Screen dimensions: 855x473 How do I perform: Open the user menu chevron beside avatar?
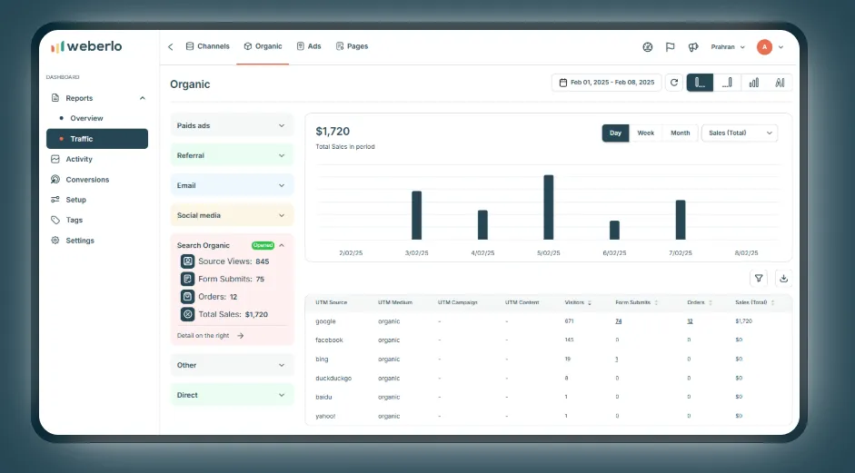(780, 47)
